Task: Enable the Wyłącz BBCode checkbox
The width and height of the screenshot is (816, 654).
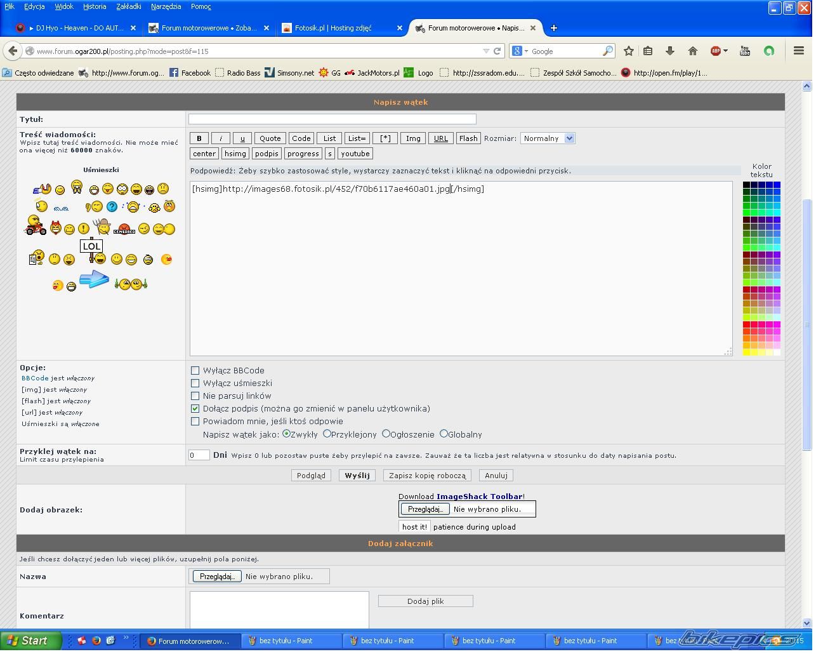Action: [x=195, y=370]
